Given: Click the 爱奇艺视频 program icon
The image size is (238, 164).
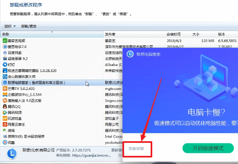Looking at the screenshot, I should (x=5, y=41).
